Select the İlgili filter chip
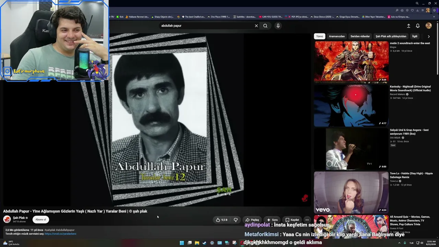Viewport: 439px width, 247px height. tap(415, 36)
